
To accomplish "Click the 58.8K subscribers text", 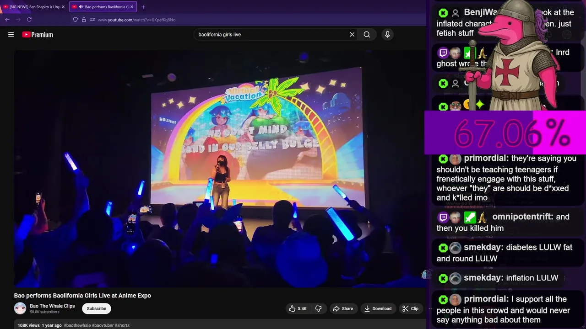I will pyautogui.click(x=44, y=312).
